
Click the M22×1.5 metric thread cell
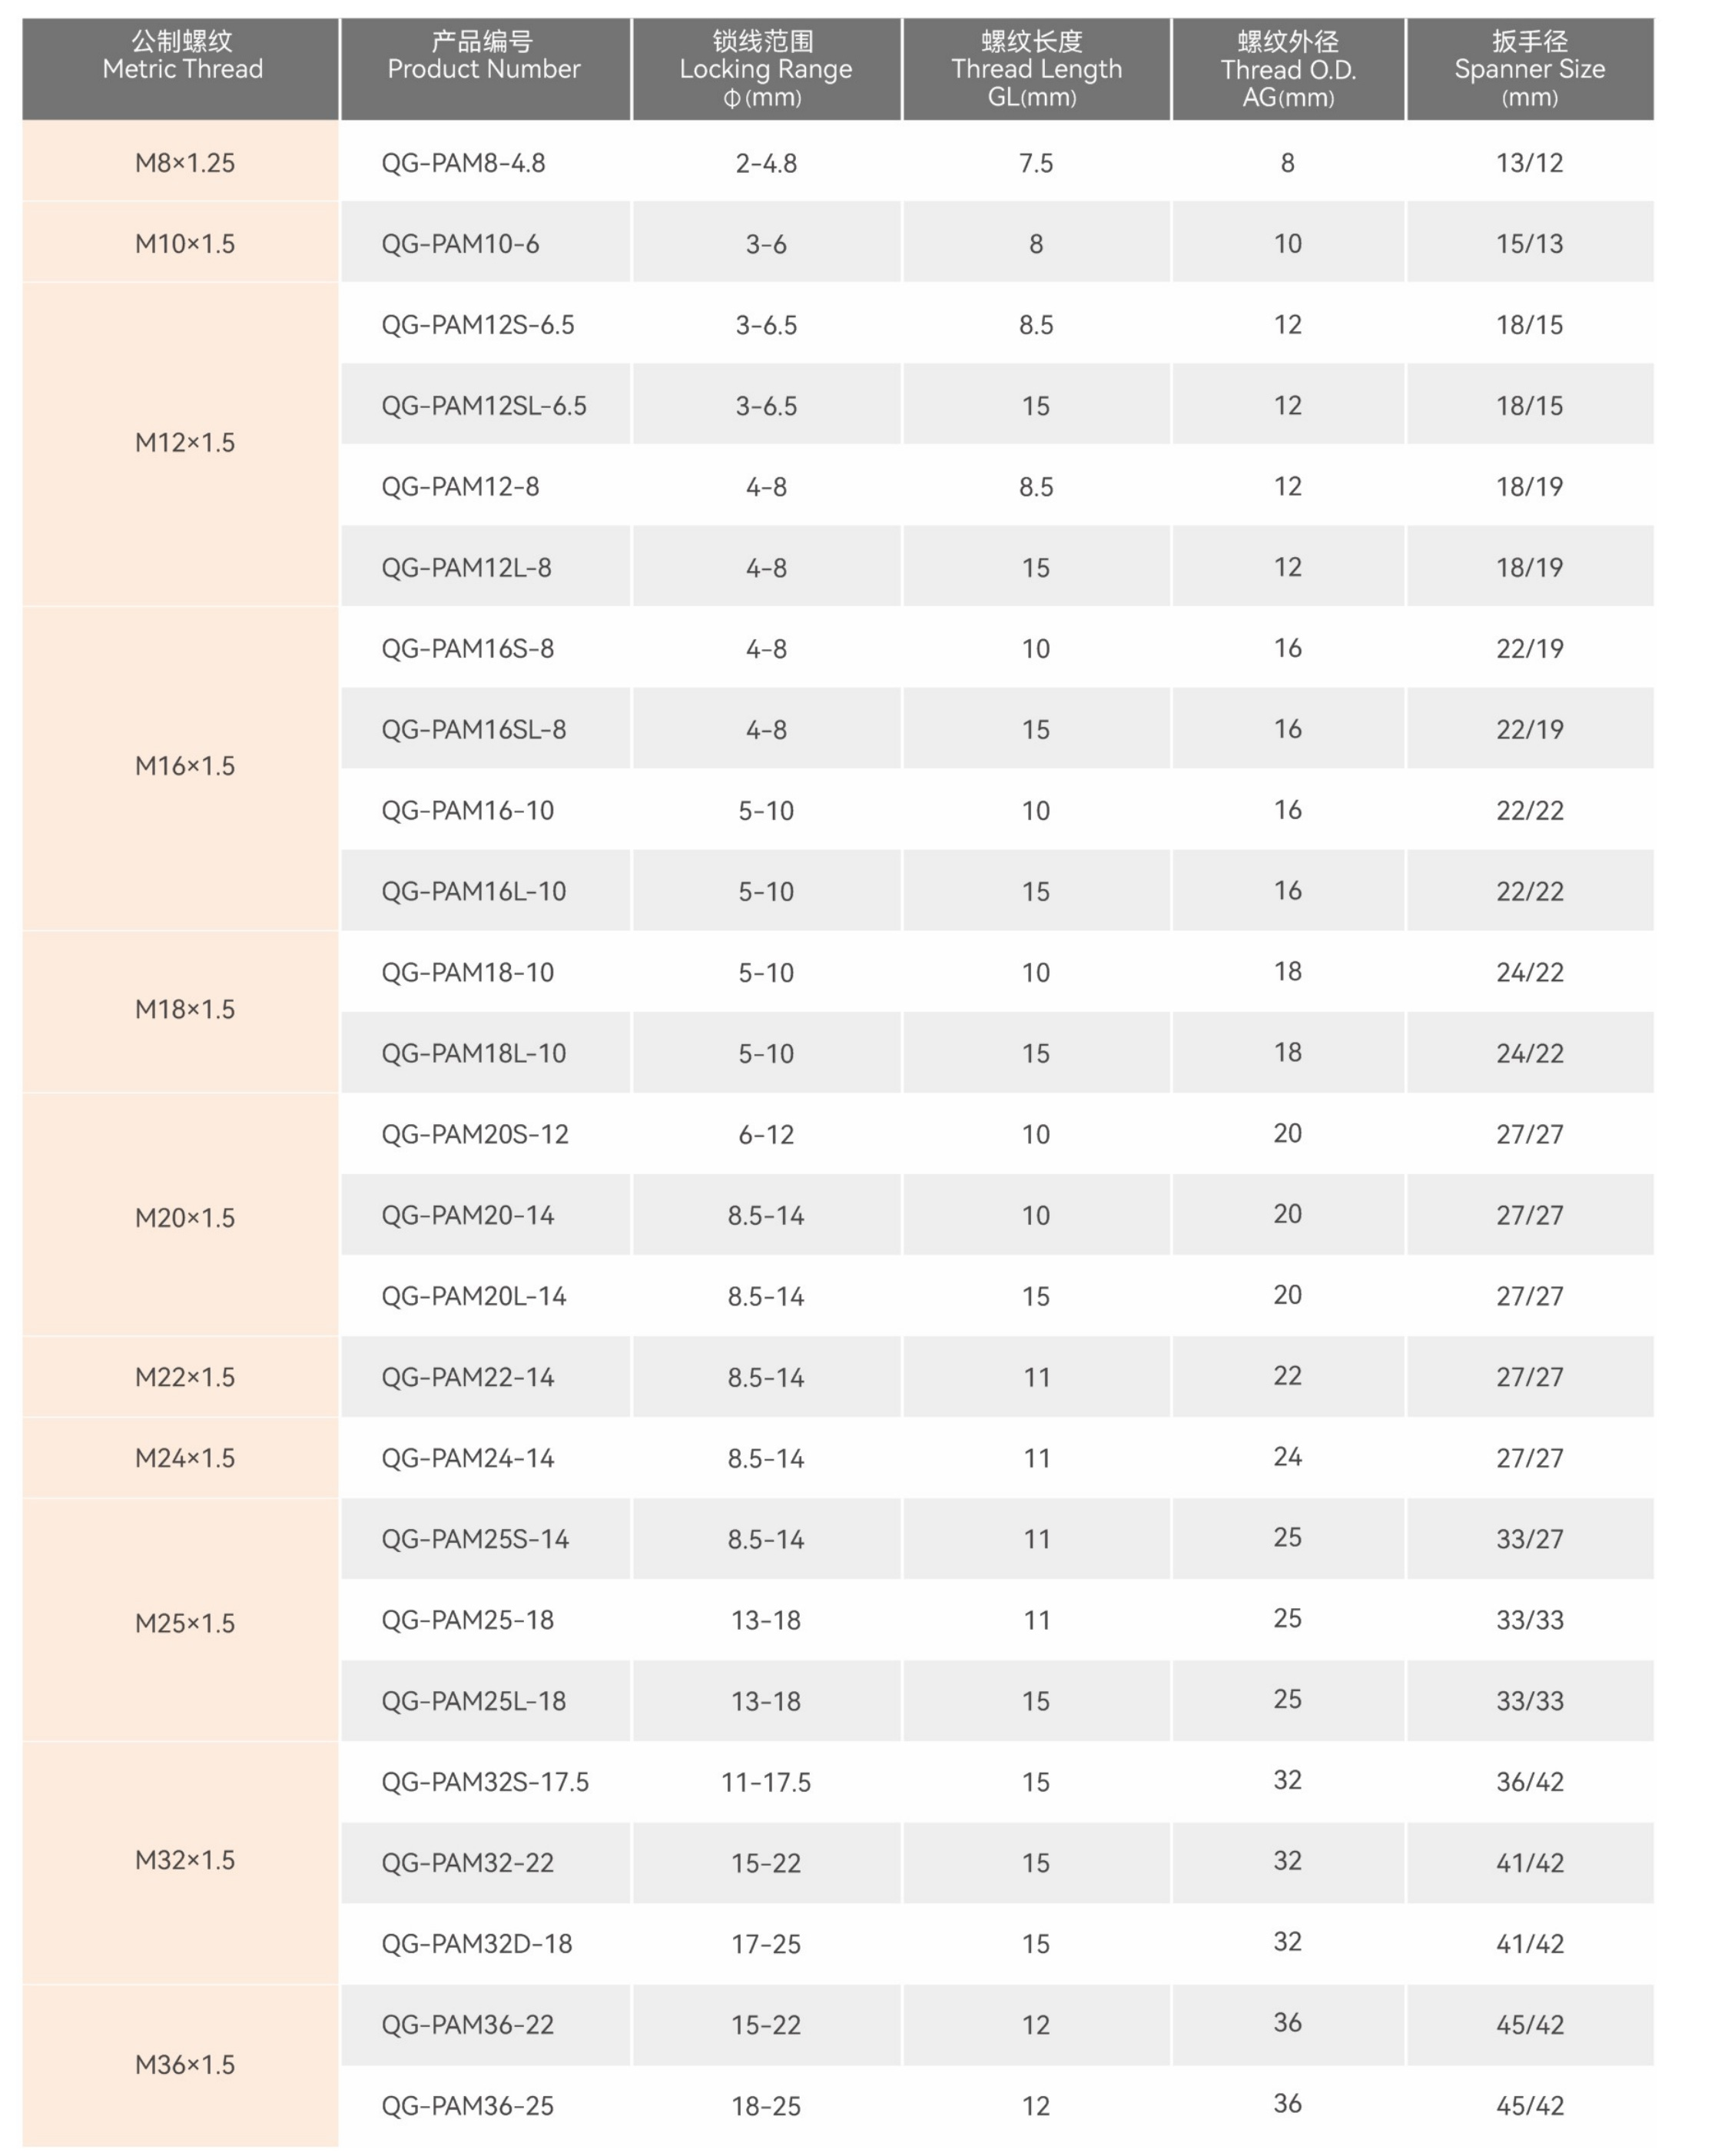(185, 1378)
